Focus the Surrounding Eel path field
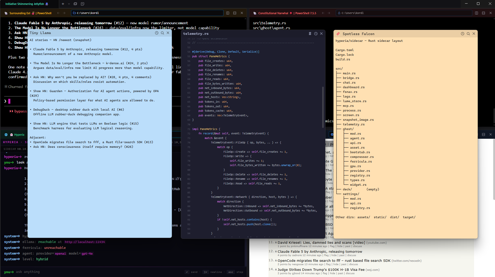495x277 pixels. [x=147, y=13]
